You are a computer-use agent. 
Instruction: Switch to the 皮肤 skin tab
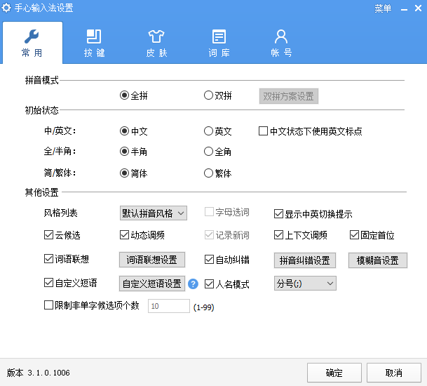[x=156, y=43]
